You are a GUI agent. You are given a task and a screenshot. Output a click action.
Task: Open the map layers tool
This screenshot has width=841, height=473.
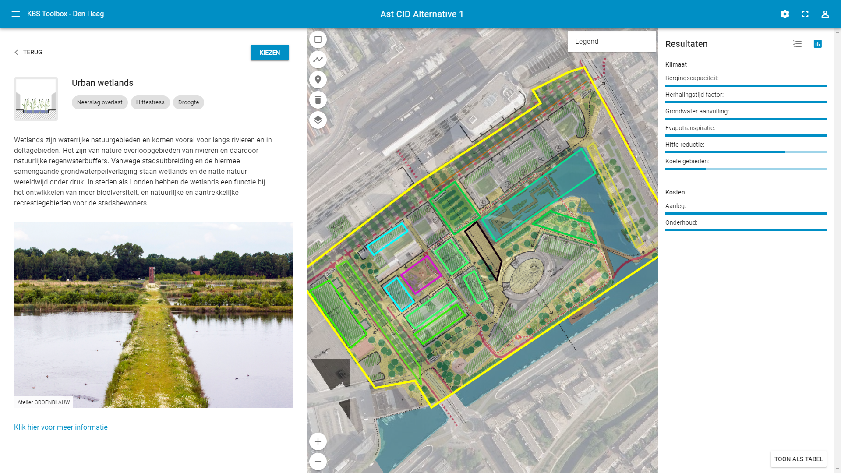(318, 120)
